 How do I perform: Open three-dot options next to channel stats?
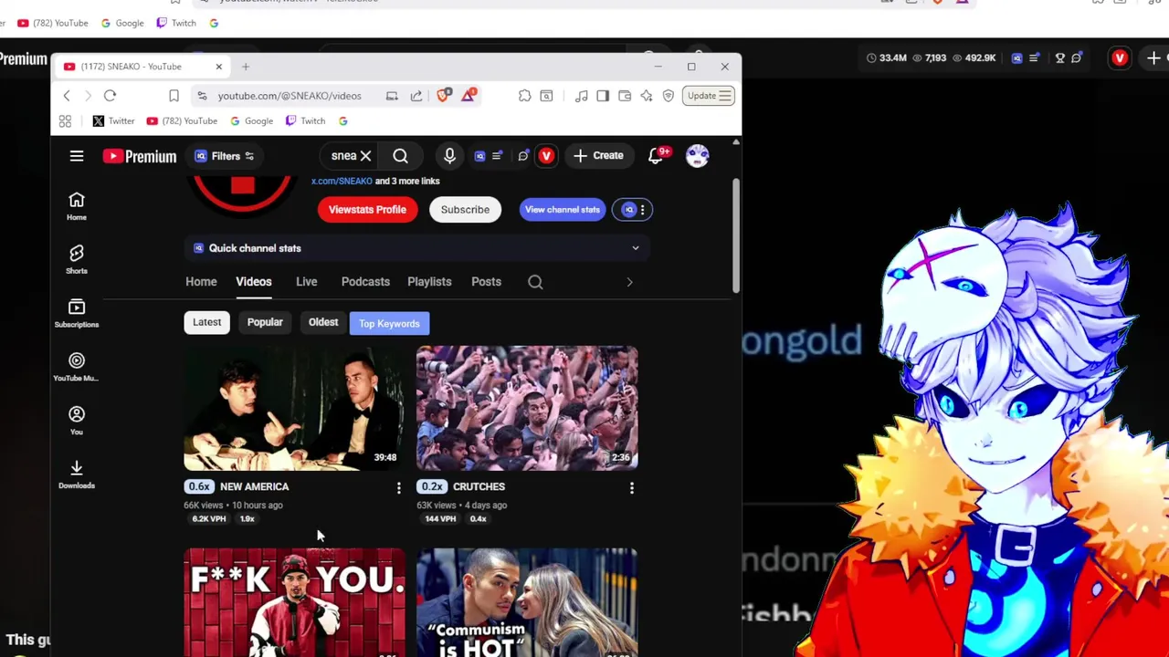pyautogui.click(x=643, y=210)
